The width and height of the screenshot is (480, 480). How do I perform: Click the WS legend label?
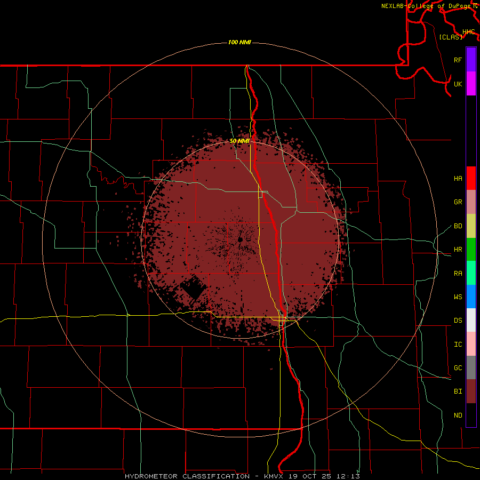[458, 297]
